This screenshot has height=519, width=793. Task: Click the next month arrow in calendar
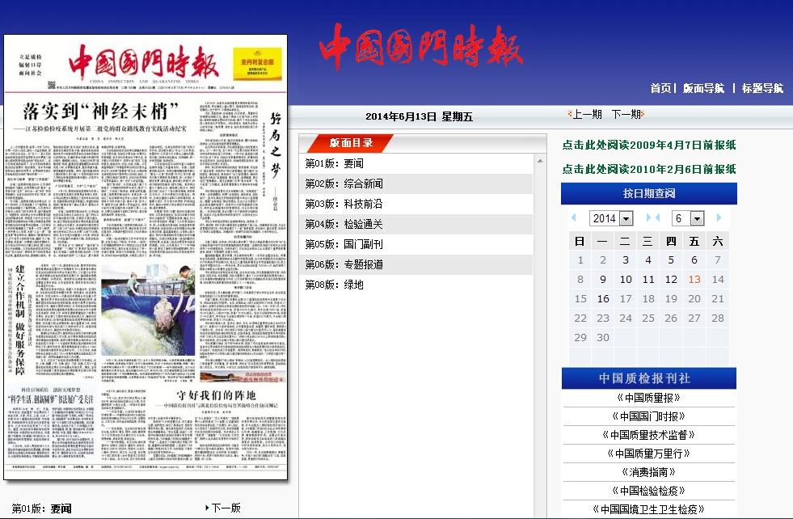click(718, 218)
